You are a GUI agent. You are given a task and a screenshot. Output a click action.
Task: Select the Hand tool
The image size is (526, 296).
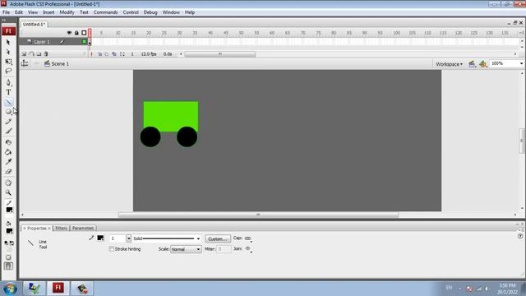pos(8,183)
